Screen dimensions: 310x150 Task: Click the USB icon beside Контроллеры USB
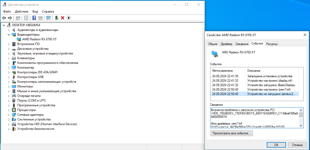click(14, 77)
